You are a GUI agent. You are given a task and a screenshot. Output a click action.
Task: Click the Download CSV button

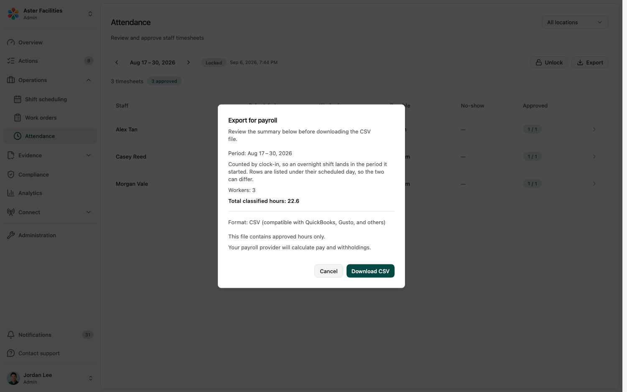tap(370, 271)
